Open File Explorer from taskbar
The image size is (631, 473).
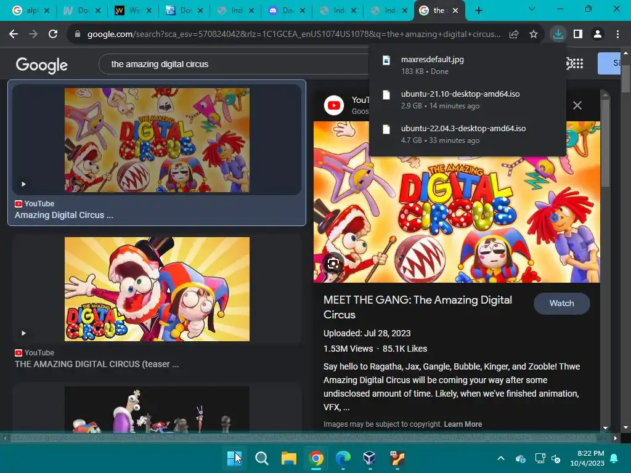pos(288,458)
